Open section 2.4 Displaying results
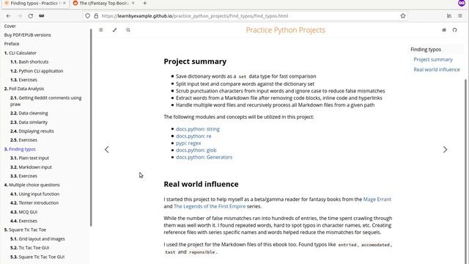Viewport: 469px width, 264px height. click(x=32, y=131)
